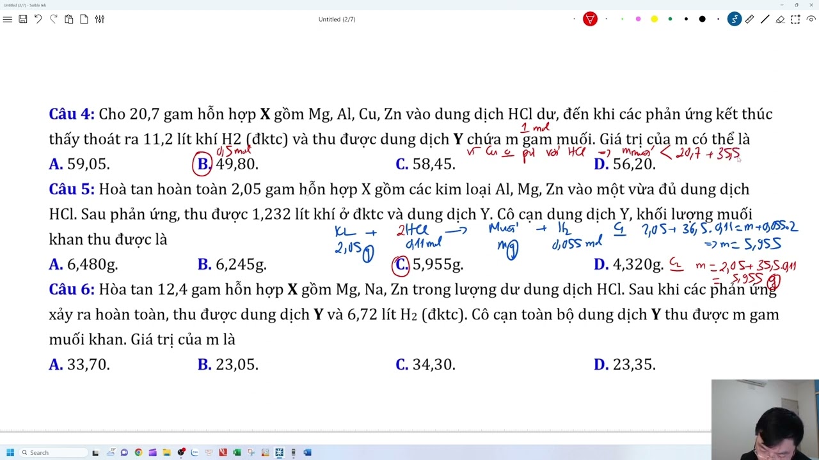The image size is (819, 460).
Task: Click the Câu 5: heading
Action: [72, 189]
